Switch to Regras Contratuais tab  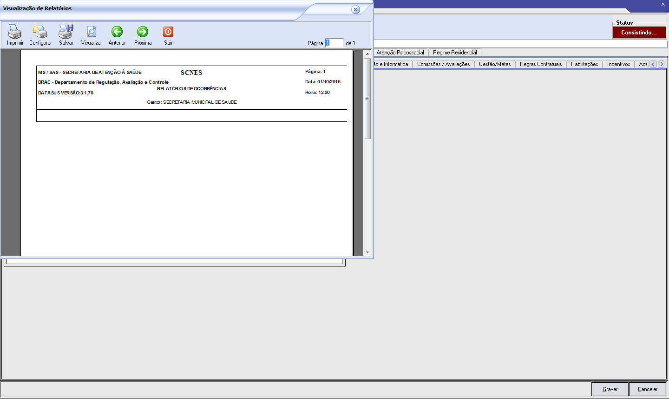click(541, 64)
